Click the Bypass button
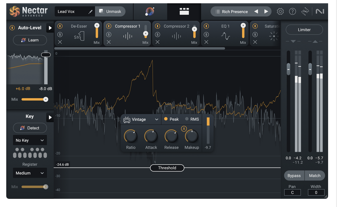Screen dimensions: 337x207 [x=294, y=176]
